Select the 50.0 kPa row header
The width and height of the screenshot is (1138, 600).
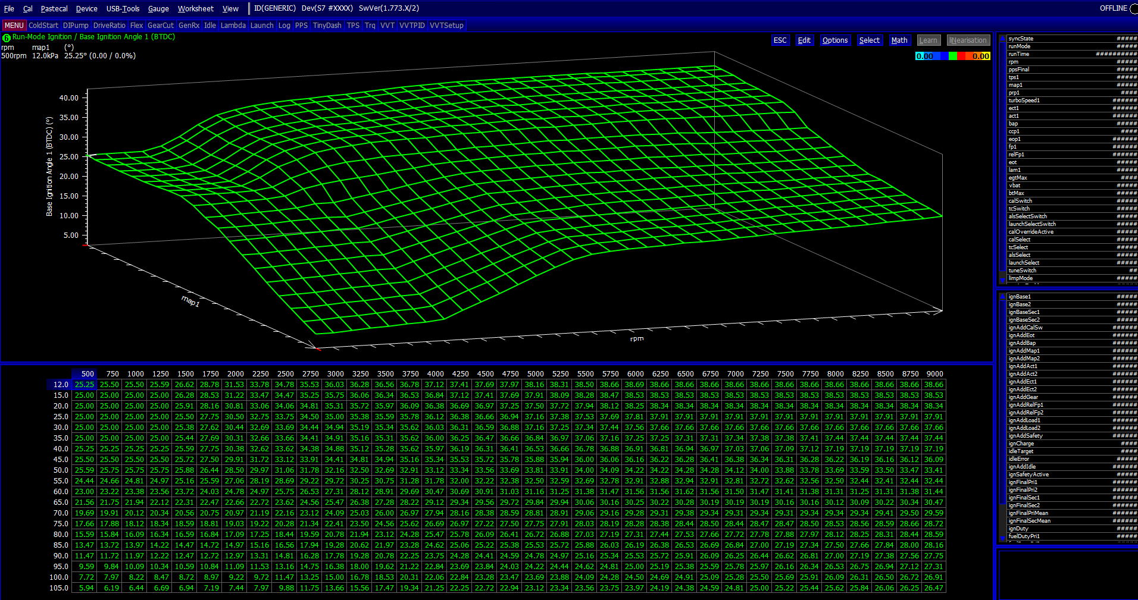[x=61, y=470]
